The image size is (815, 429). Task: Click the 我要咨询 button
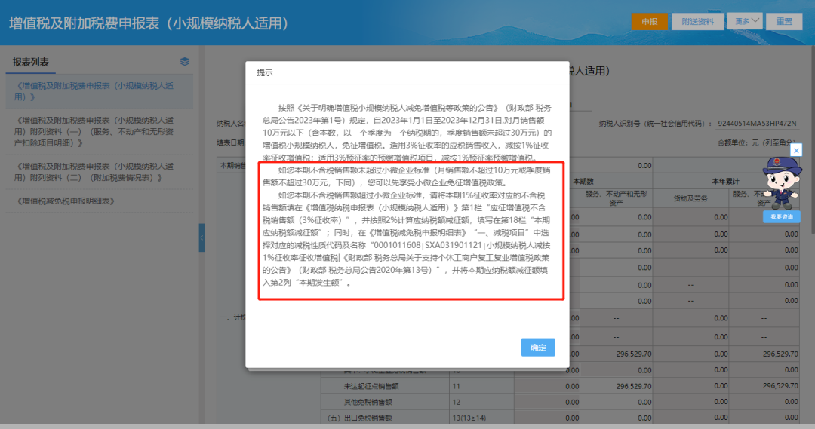(x=782, y=216)
